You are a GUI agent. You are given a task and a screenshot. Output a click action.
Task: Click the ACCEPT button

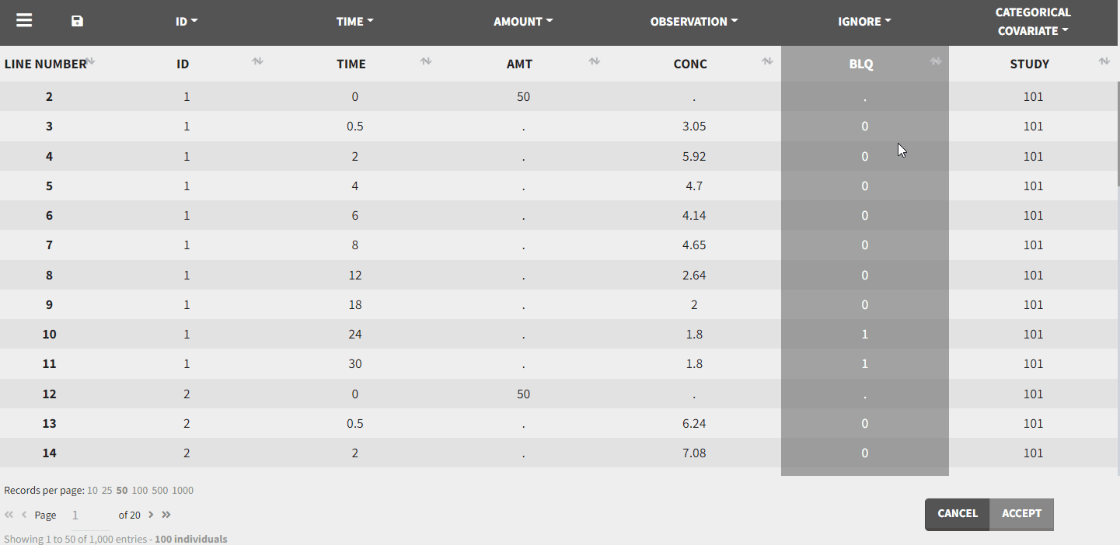point(1021,514)
